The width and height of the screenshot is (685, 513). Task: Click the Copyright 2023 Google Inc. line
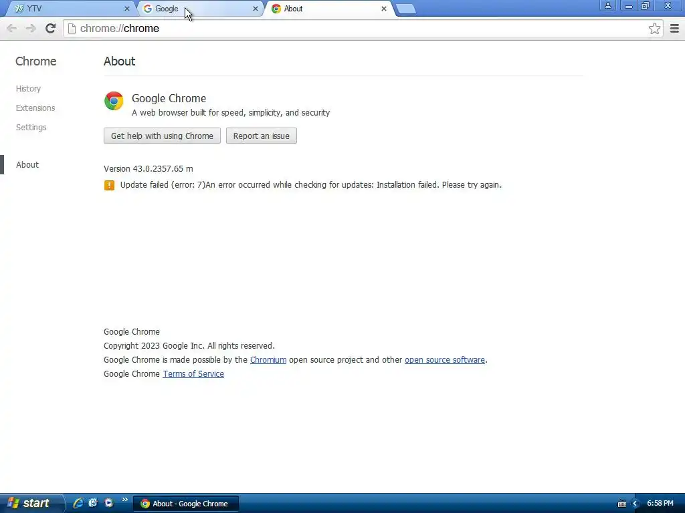[189, 346]
